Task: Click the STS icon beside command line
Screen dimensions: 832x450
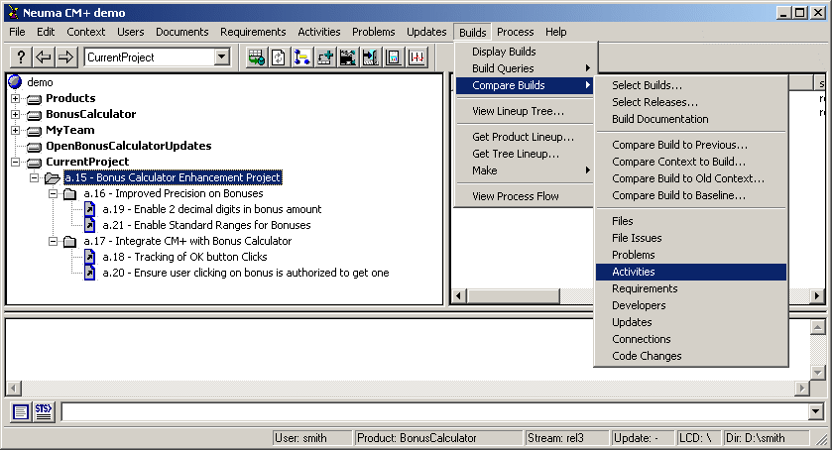Action: tap(44, 411)
